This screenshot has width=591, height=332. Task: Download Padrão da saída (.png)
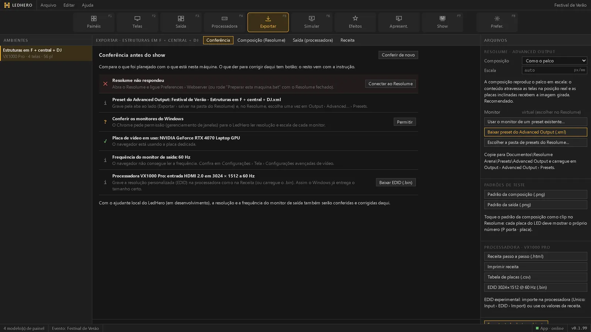coord(536,205)
